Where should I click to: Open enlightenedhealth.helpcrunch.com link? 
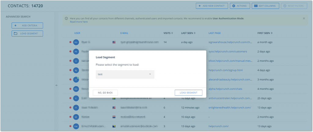(x=230, y=108)
